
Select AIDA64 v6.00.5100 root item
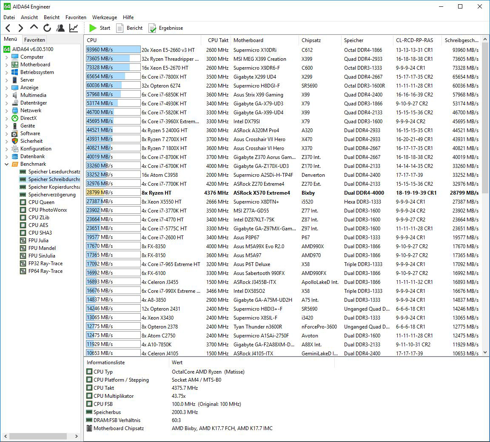28,49
